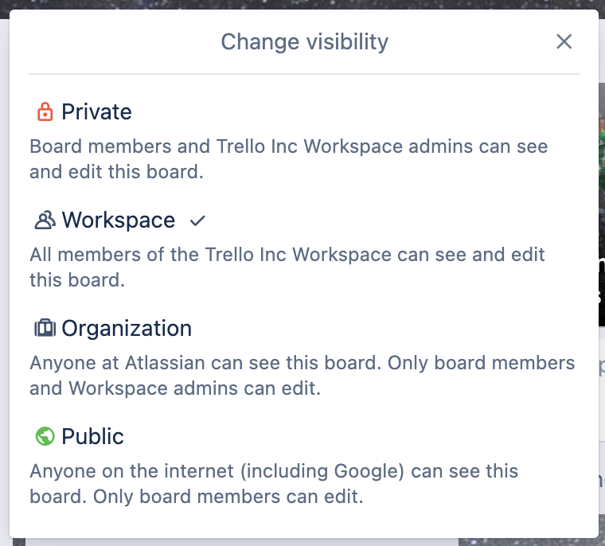Choose Public visibility label
Screen dimensions: 605x546
tap(92, 436)
